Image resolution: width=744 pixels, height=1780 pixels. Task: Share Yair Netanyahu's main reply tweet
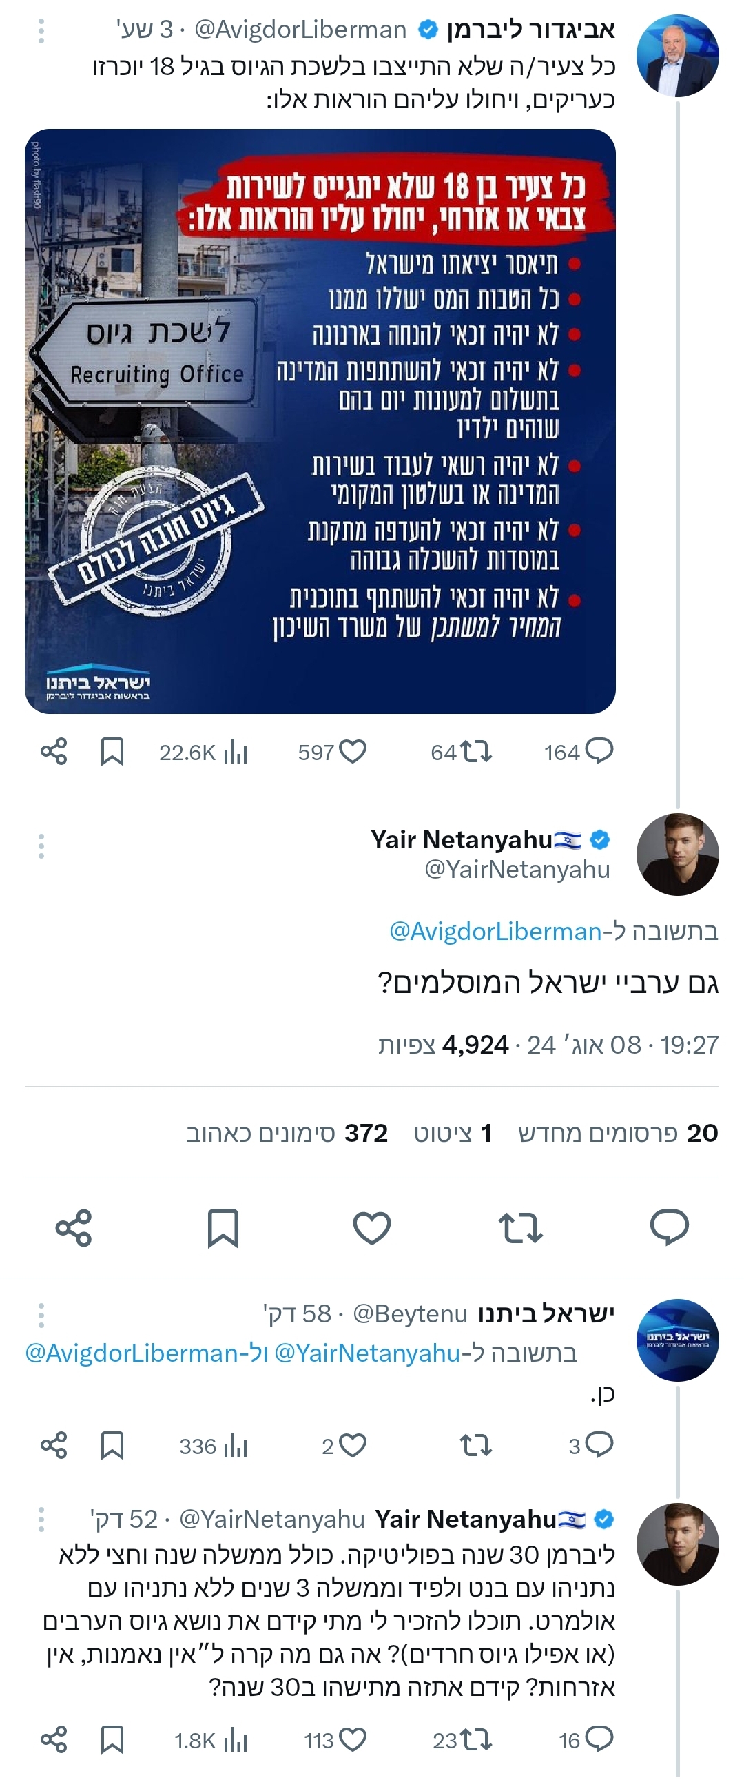coord(74,1227)
